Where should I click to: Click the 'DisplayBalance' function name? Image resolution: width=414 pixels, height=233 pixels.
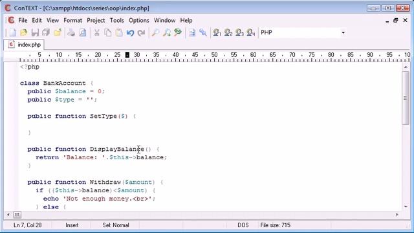point(116,149)
